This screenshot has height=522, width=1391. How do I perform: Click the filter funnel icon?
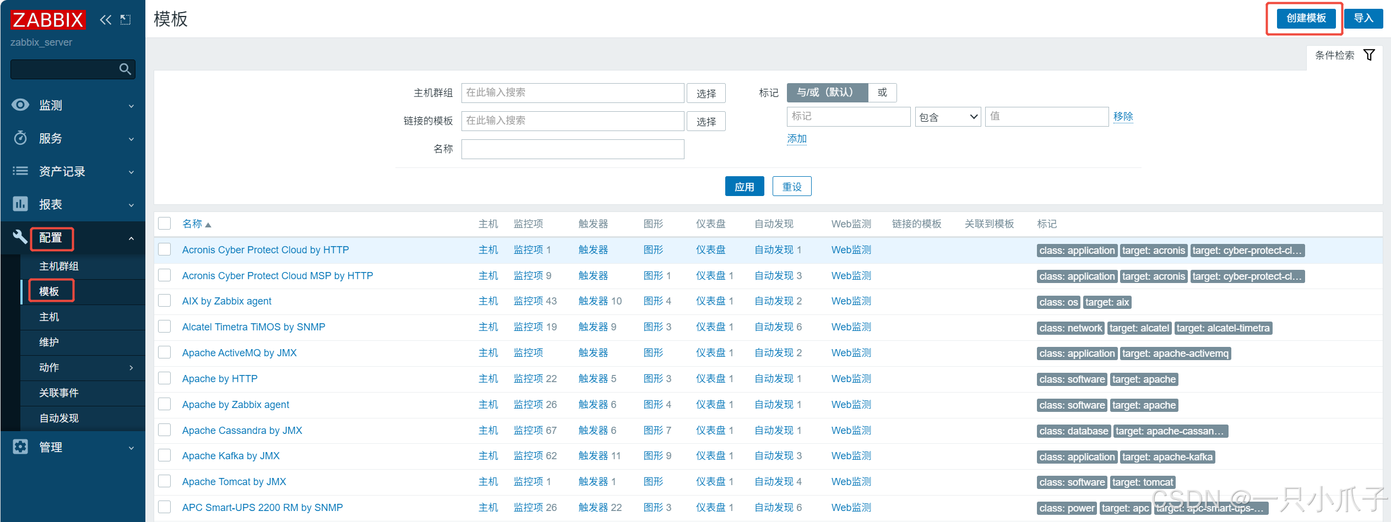tap(1369, 55)
